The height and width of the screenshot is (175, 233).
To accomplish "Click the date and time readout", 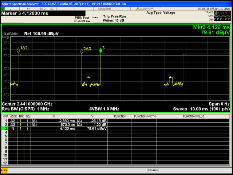I will click(214, 9).
